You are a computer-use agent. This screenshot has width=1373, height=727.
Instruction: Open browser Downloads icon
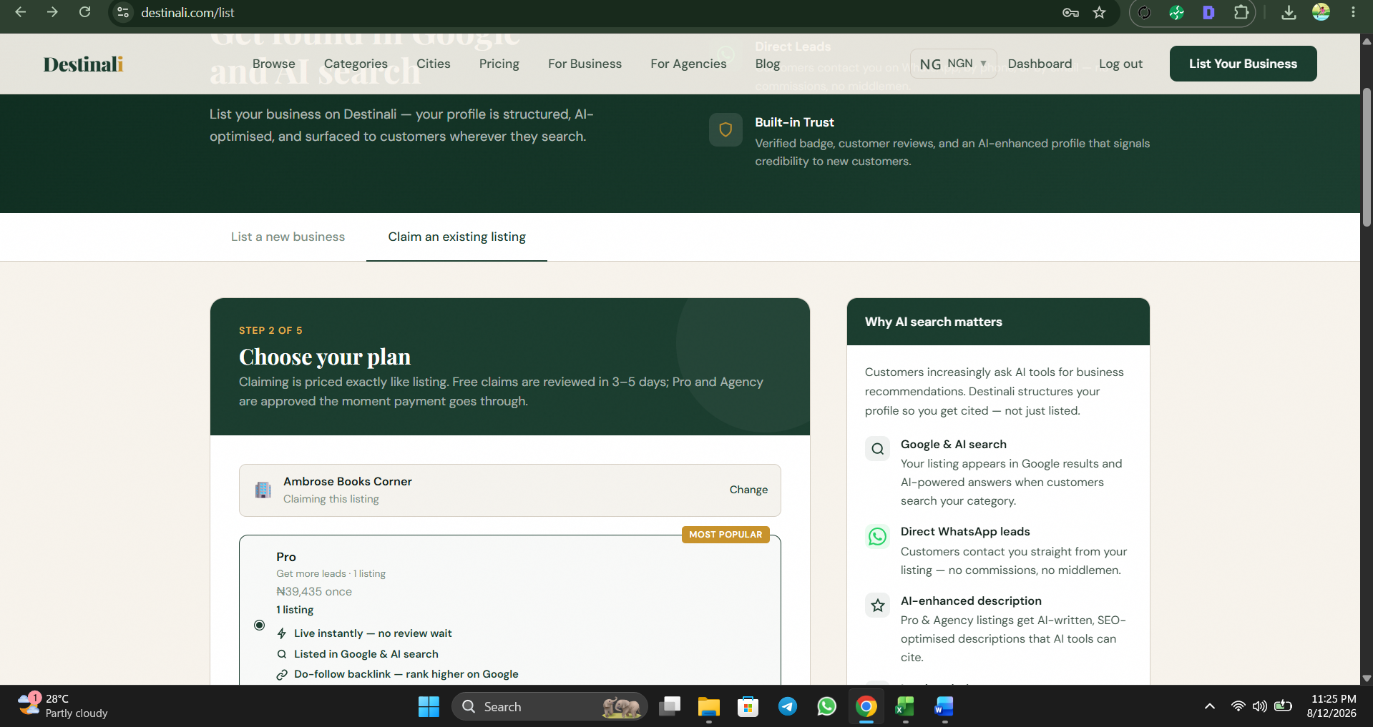click(1289, 12)
